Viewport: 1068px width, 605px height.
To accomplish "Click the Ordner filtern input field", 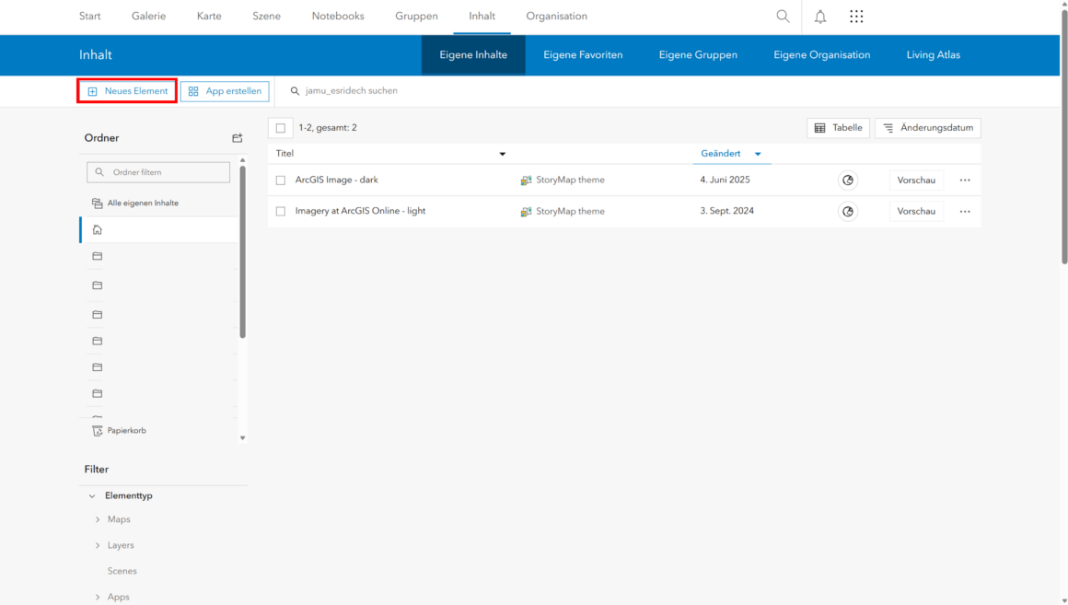I will coord(158,172).
